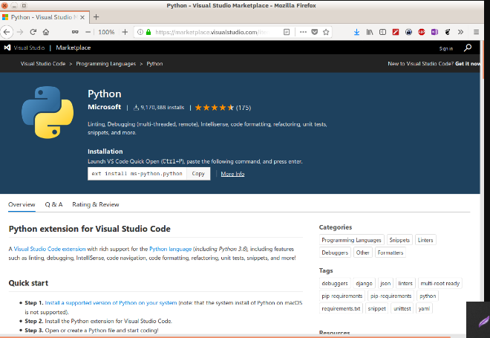Viewport: 490px width, 338px height.
Task: Open the Marketplace search magnifier icon
Action: point(468,48)
